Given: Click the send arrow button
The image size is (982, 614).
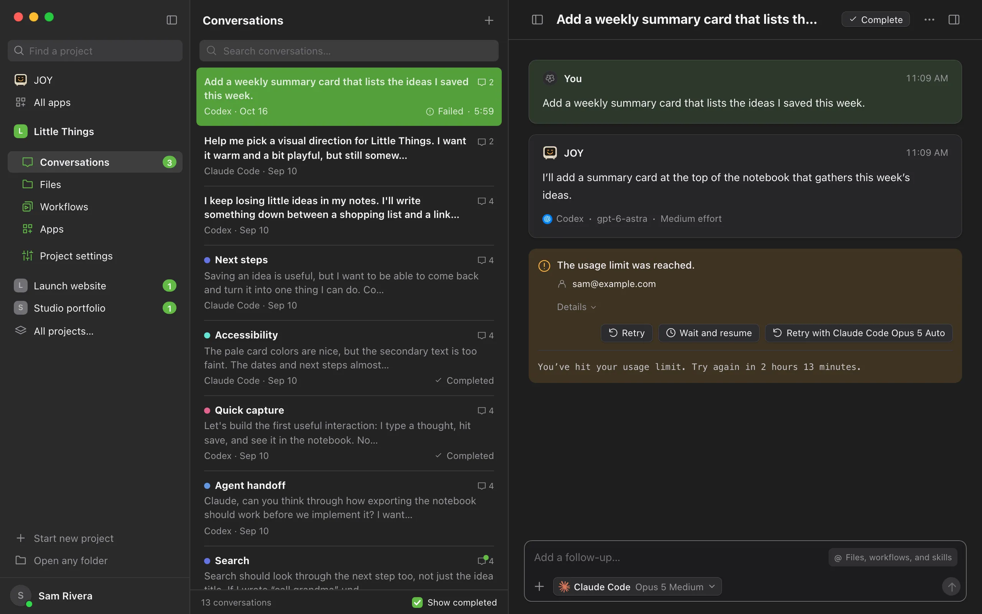Looking at the screenshot, I should pos(951,586).
